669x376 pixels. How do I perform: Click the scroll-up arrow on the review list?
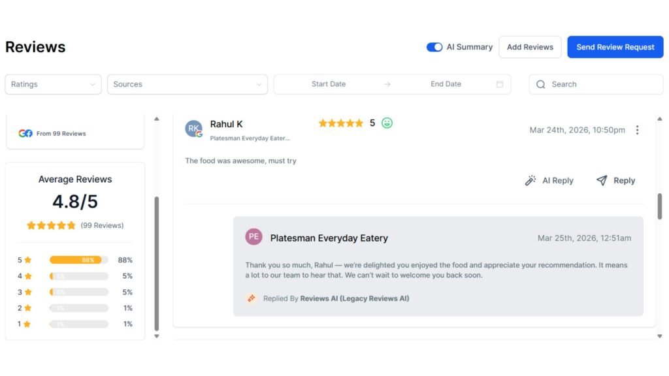click(157, 118)
